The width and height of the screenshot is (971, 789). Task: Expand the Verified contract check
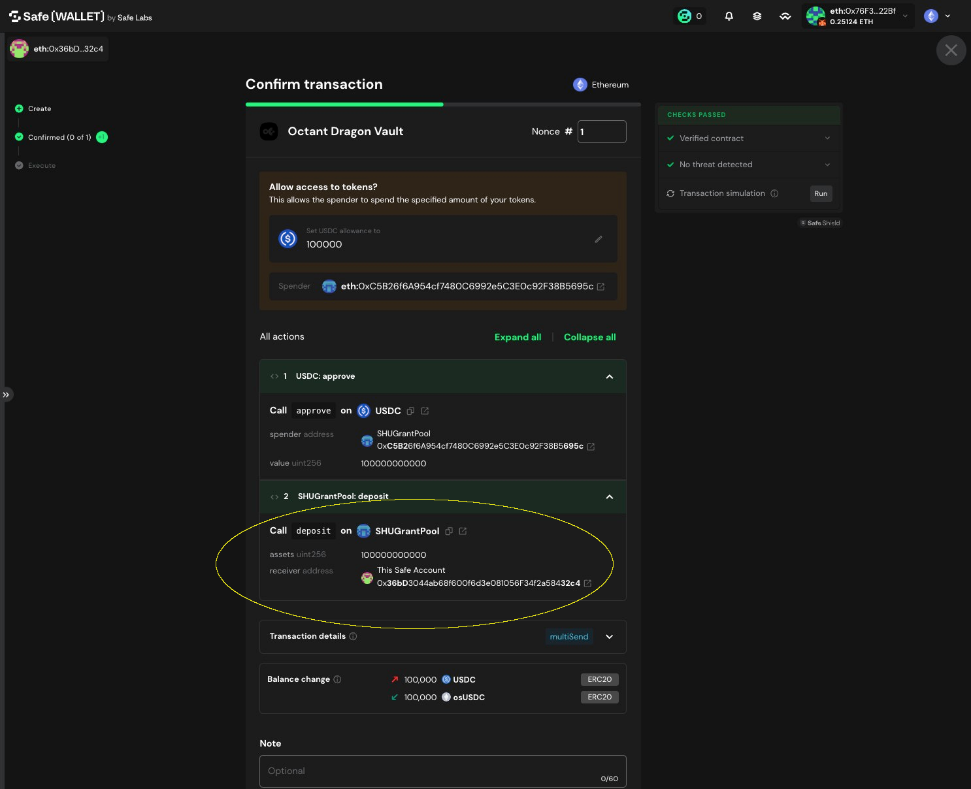[827, 138]
